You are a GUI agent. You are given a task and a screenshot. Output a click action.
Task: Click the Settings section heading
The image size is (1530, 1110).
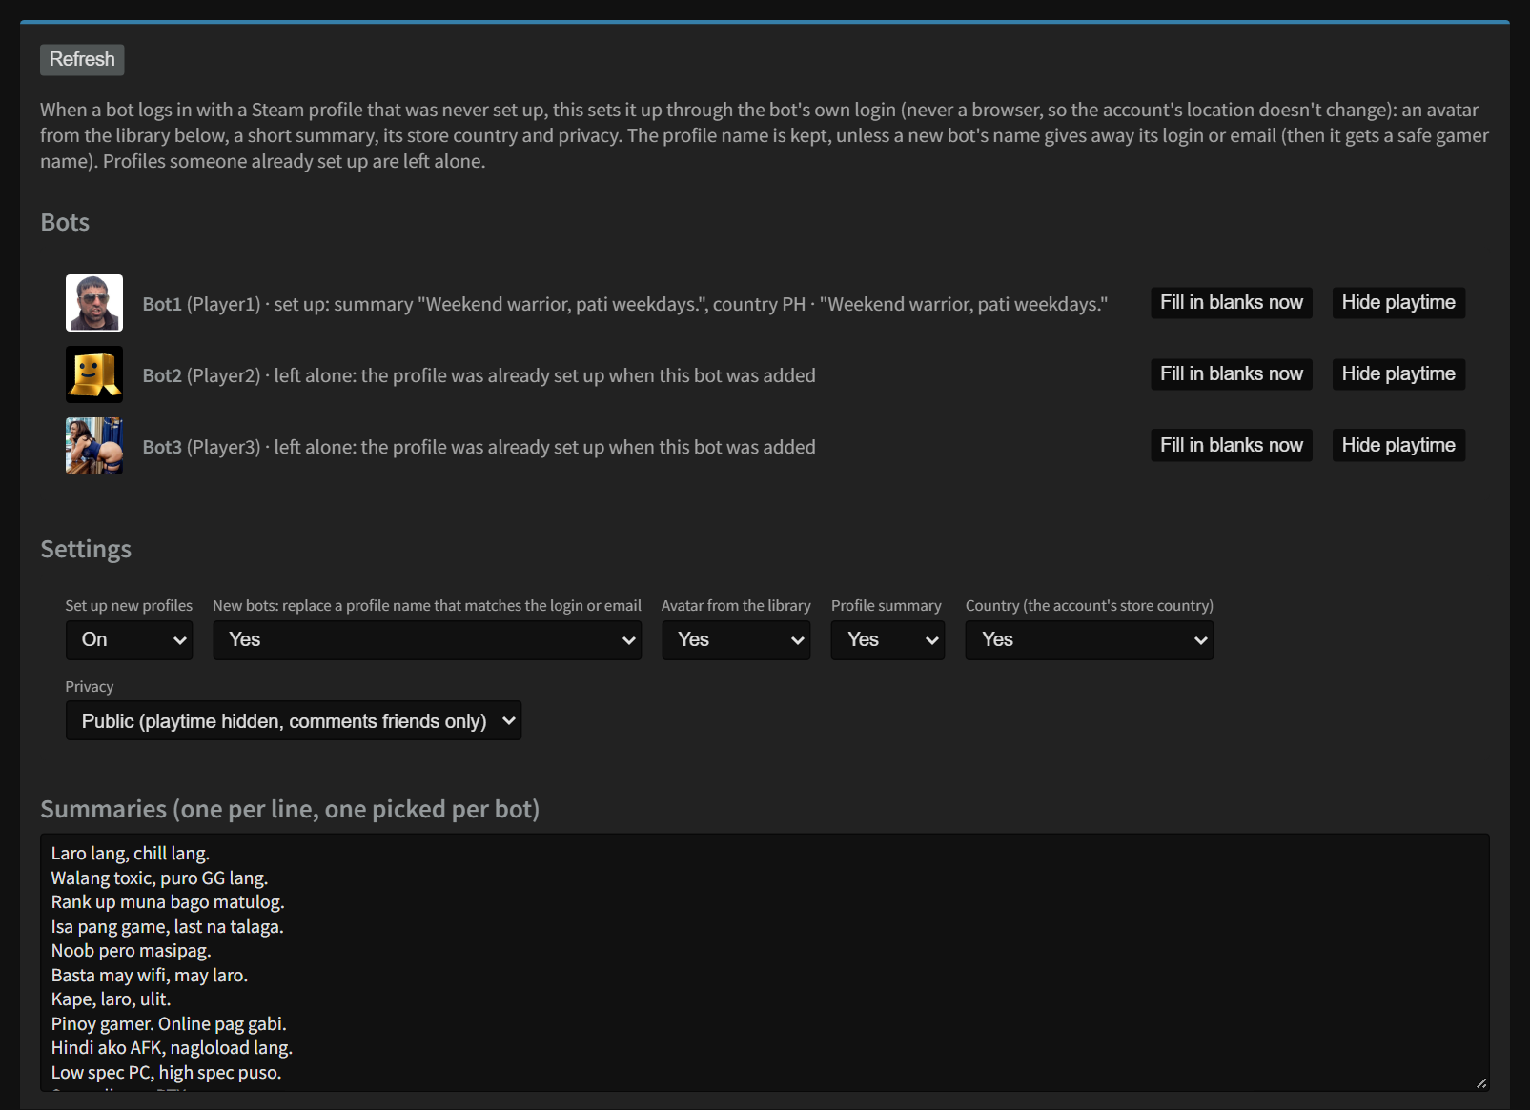(86, 550)
